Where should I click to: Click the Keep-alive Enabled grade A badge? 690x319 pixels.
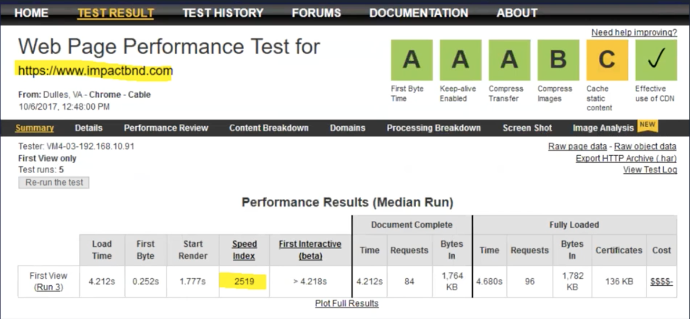460,60
